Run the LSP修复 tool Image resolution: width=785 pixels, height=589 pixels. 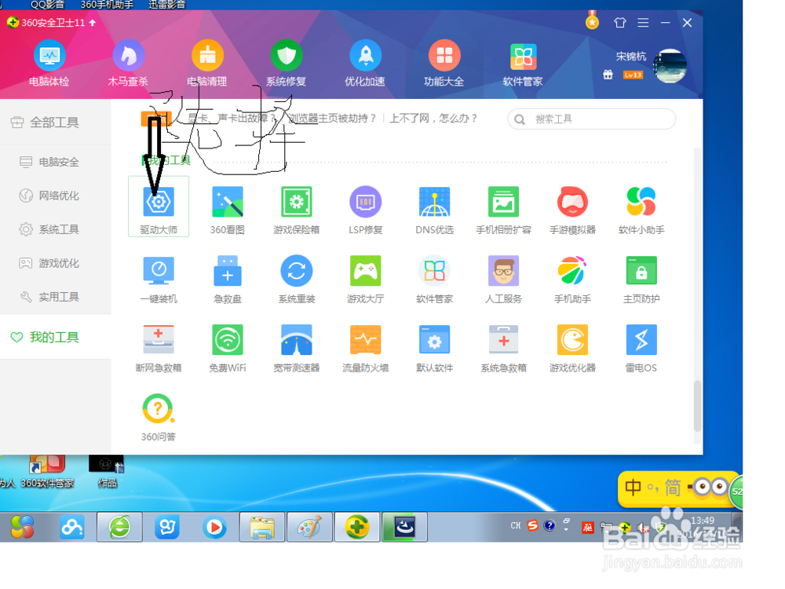tap(366, 210)
